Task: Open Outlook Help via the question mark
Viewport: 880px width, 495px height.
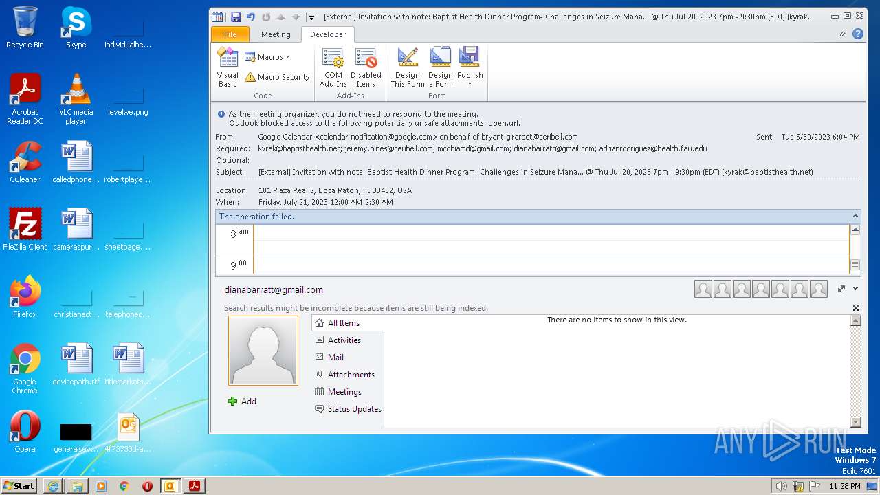Action: point(858,34)
